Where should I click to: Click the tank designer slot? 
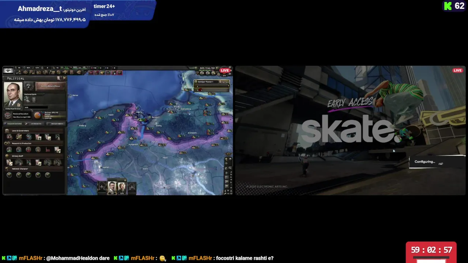(x=9, y=150)
